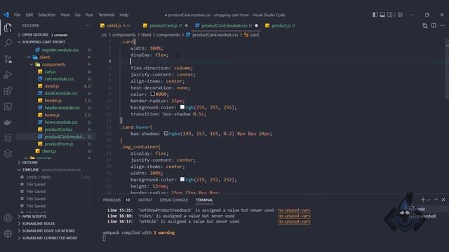
Task: Open the Edit menu
Action: click(29, 15)
